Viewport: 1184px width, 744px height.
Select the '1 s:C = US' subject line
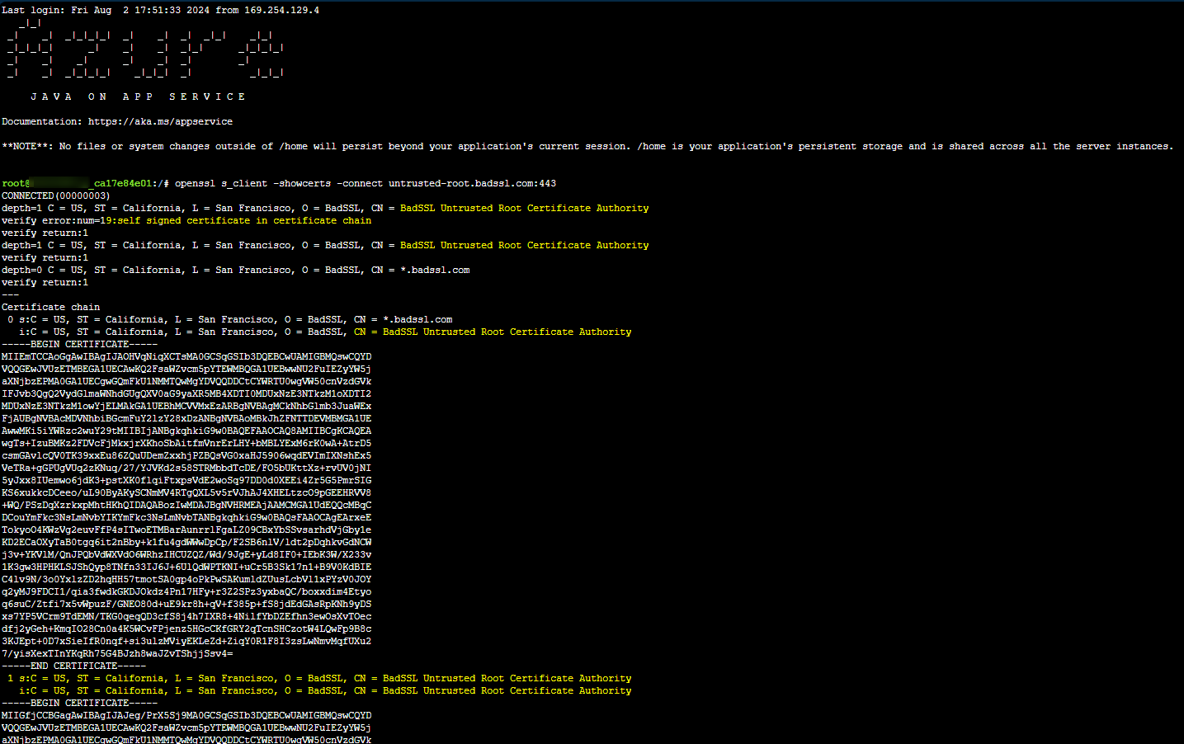(x=319, y=678)
